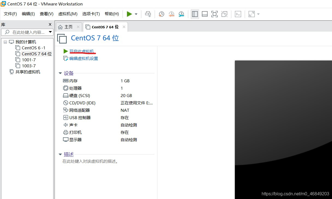332x199 pixels.
Task: Select 共享的虚拟机 in the library
Action: point(28,72)
